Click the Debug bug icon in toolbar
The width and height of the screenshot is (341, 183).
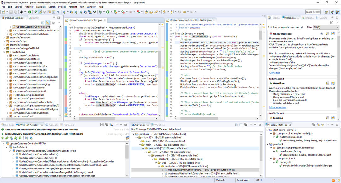coord(100,12)
